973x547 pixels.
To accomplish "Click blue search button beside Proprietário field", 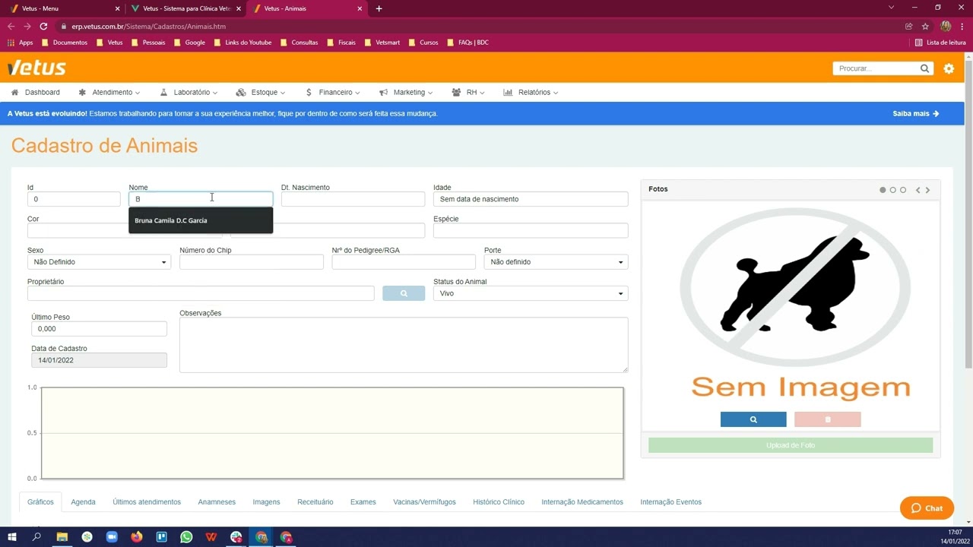I will [x=404, y=293].
